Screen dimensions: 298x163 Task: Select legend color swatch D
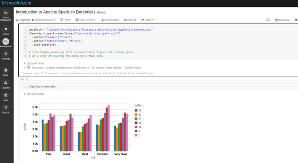point(136,110)
